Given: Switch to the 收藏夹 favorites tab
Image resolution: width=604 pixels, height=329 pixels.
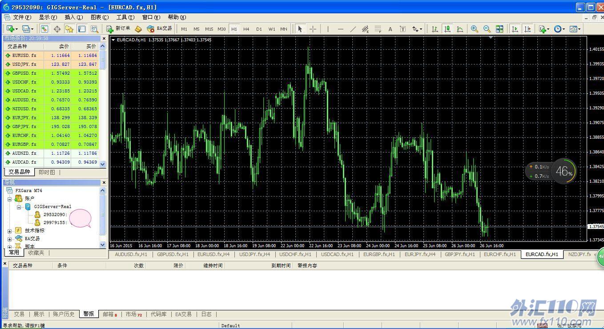Looking at the screenshot, I should [x=36, y=253].
